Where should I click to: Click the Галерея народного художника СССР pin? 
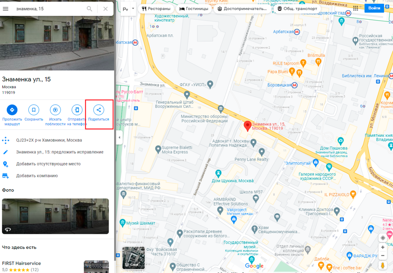pyautogui.click(x=329, y=167)
